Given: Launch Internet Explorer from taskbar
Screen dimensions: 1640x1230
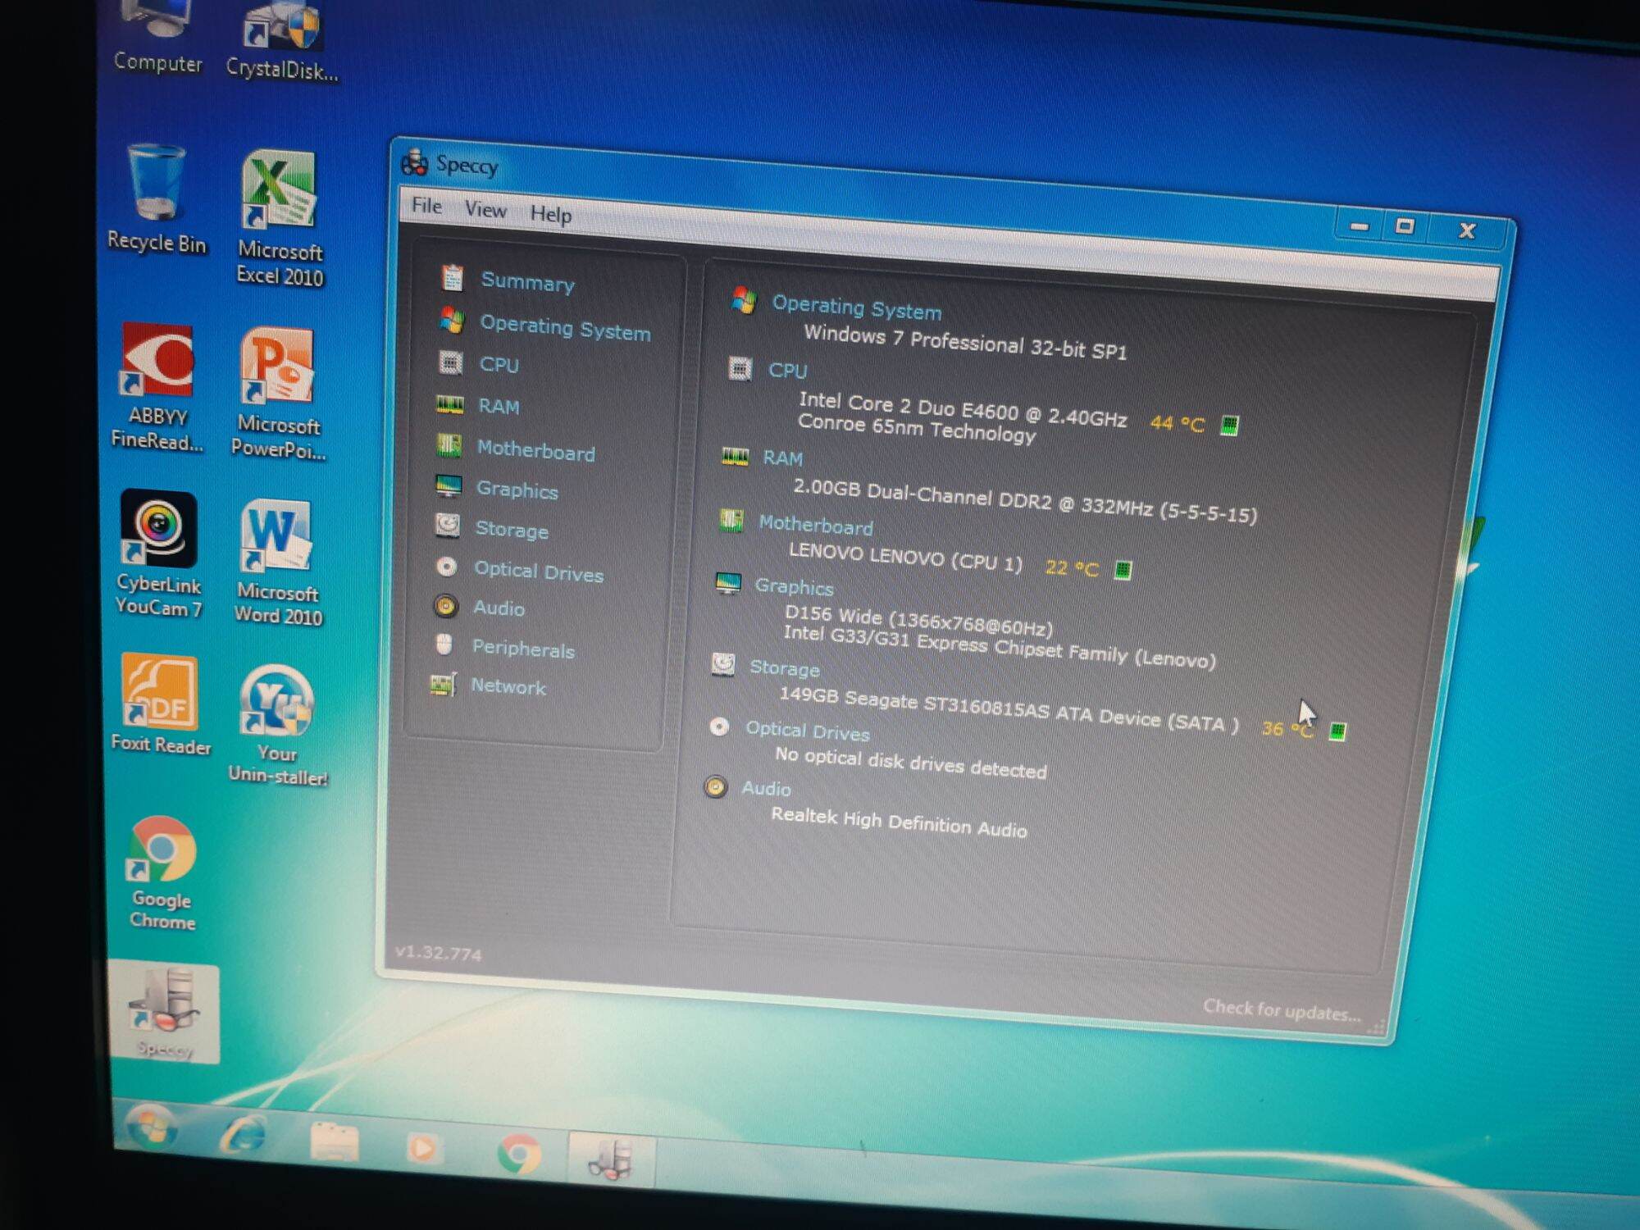Looking at the screenshot, I should [243, 1135].
